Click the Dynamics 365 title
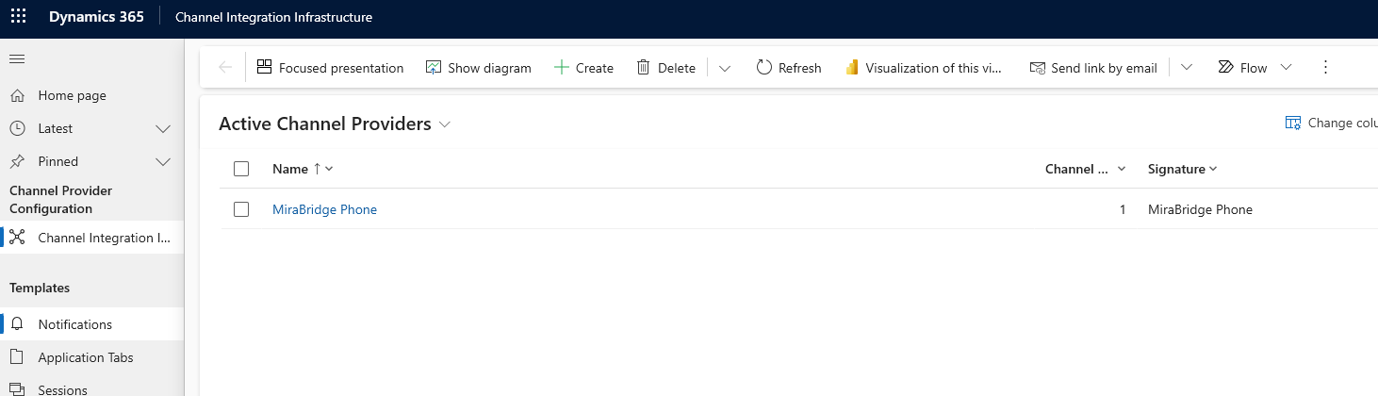Screen dimensions: 1378x396 [x=96, y=17]
